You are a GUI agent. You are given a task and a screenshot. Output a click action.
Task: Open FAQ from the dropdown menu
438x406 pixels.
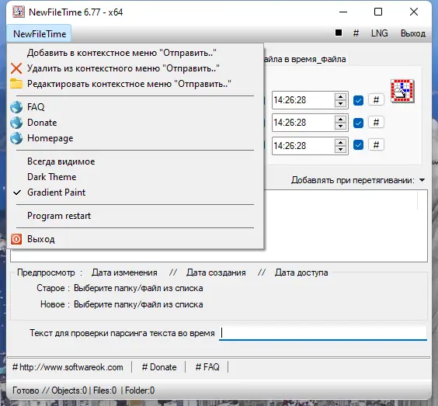pos(135,107)
